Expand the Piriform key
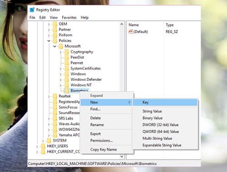The image size is (227, 172). tap(49, 35)
